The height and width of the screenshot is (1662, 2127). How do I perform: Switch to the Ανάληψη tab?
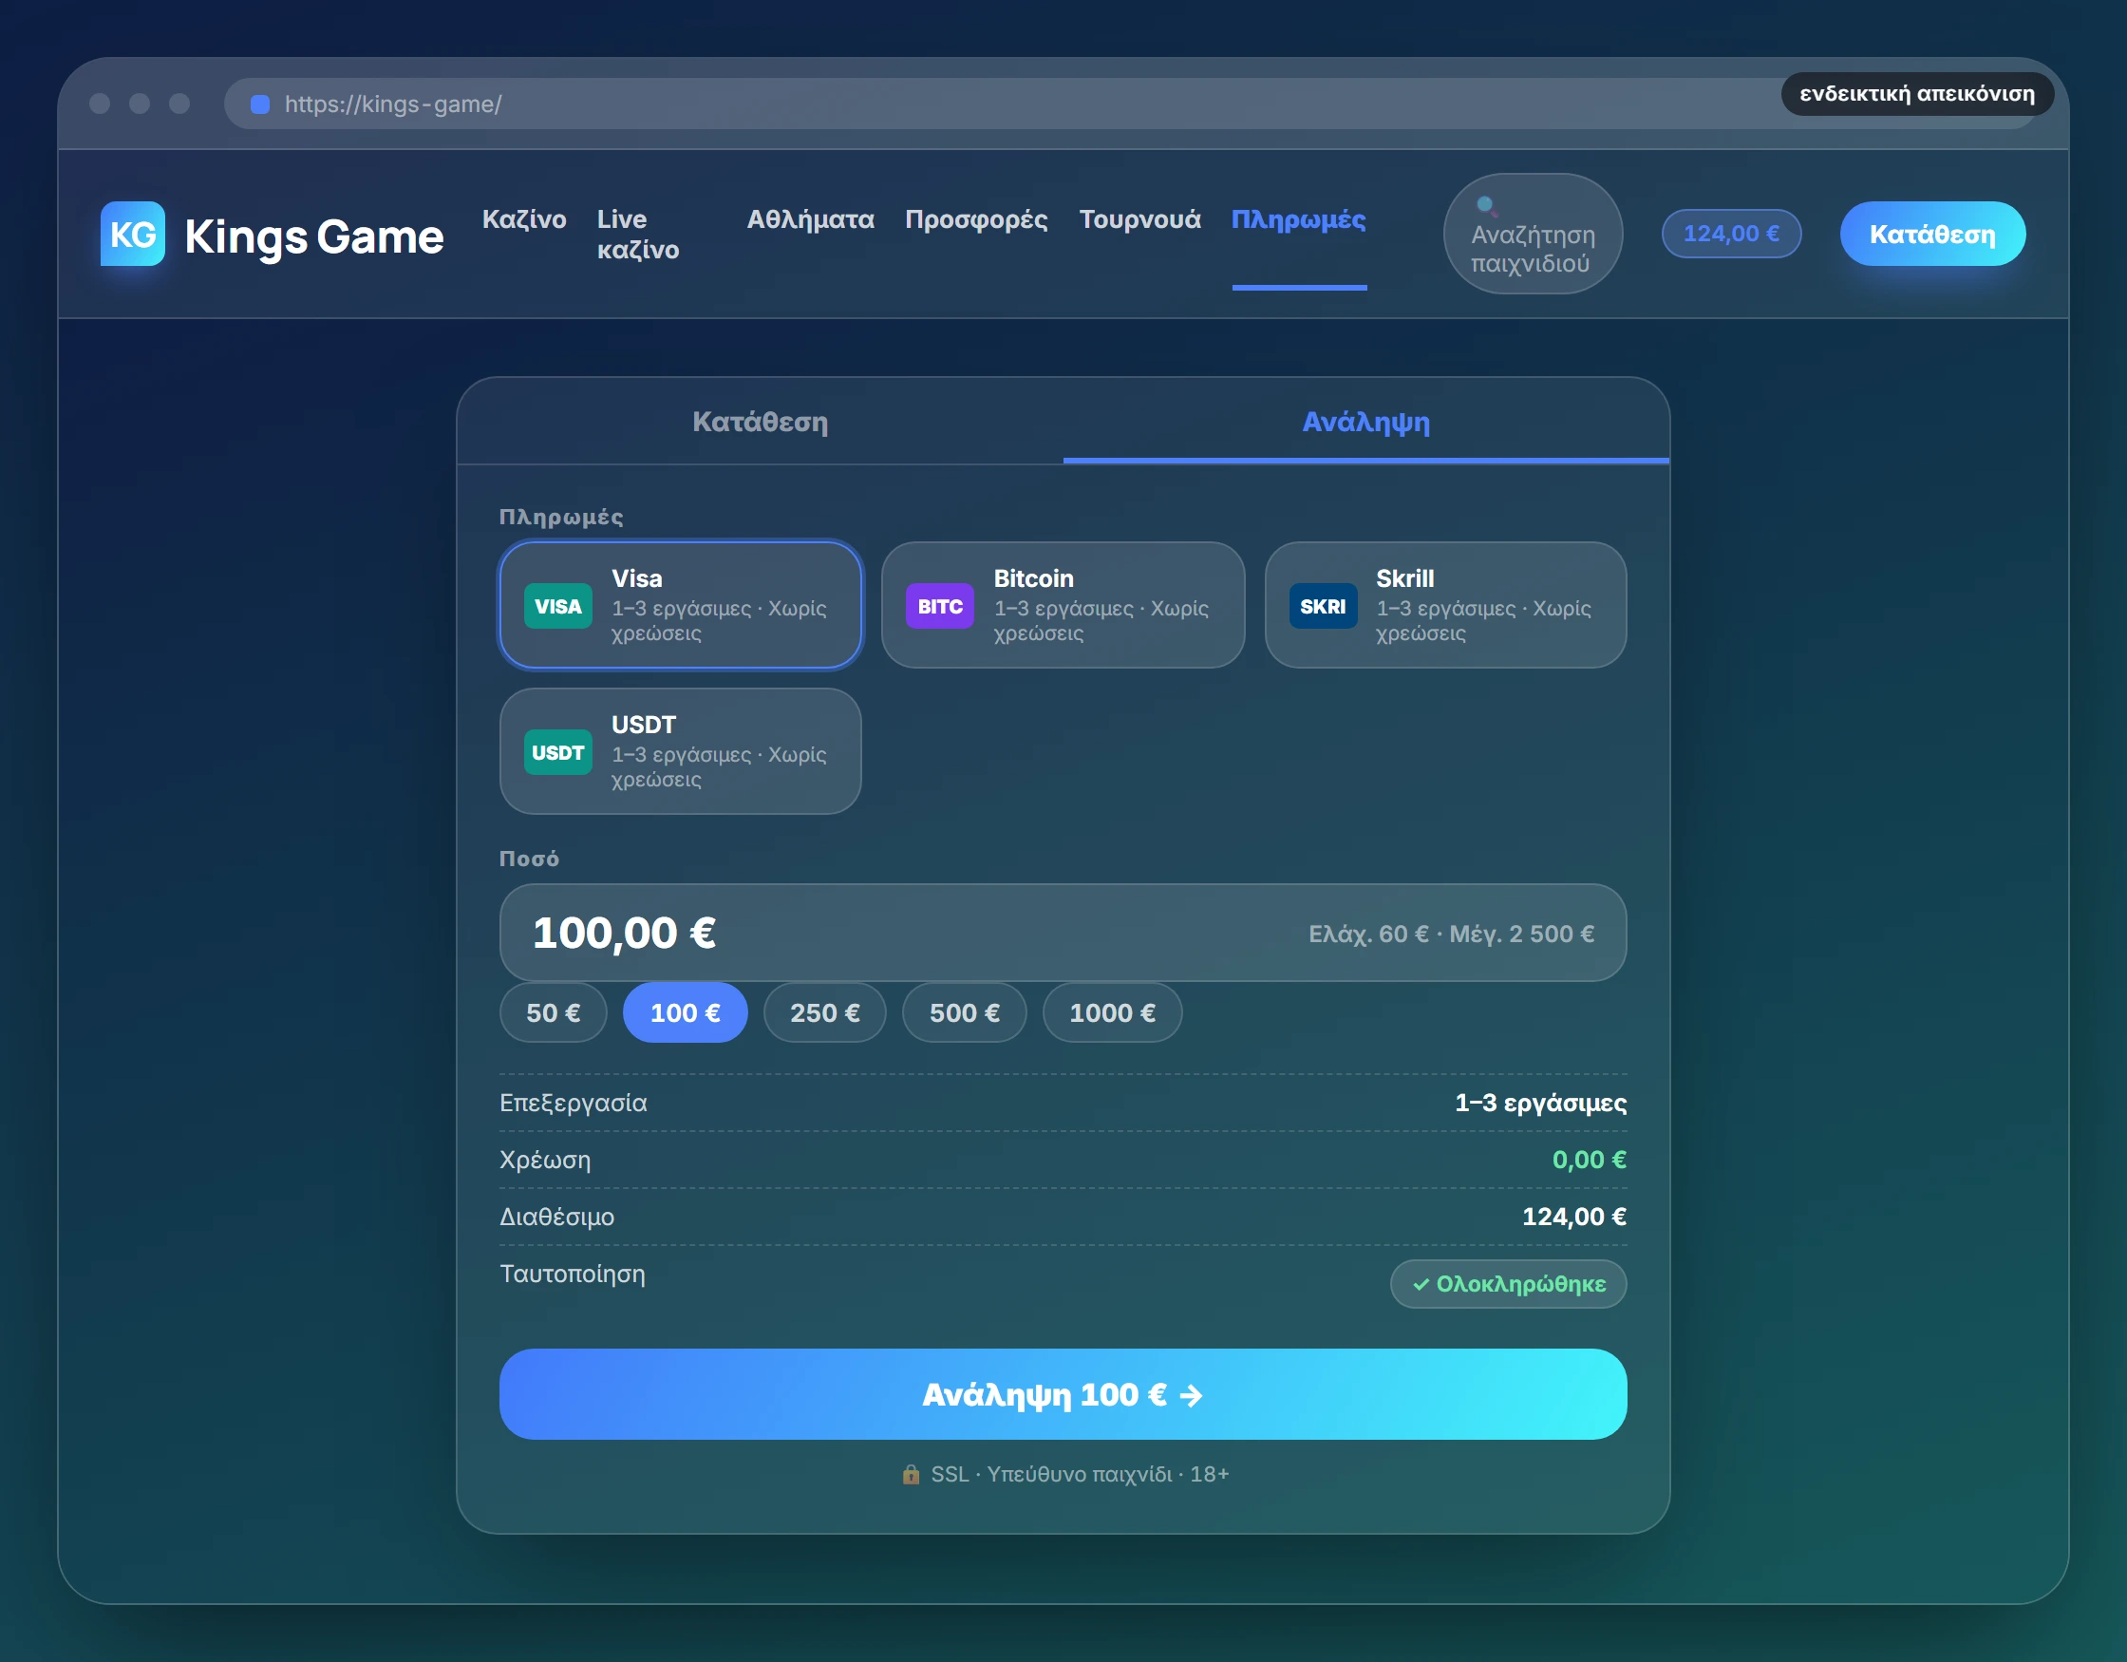[1366, 422]
